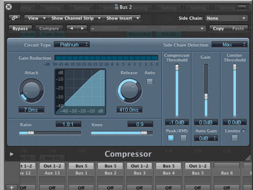Viewport: 253px width, 190px height.
Task: Click the -1.0dB threshold value field
Action: pyautogui.click(x=177, y=122)
